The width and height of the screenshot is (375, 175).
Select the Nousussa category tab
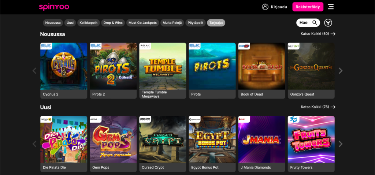point(53,23)
